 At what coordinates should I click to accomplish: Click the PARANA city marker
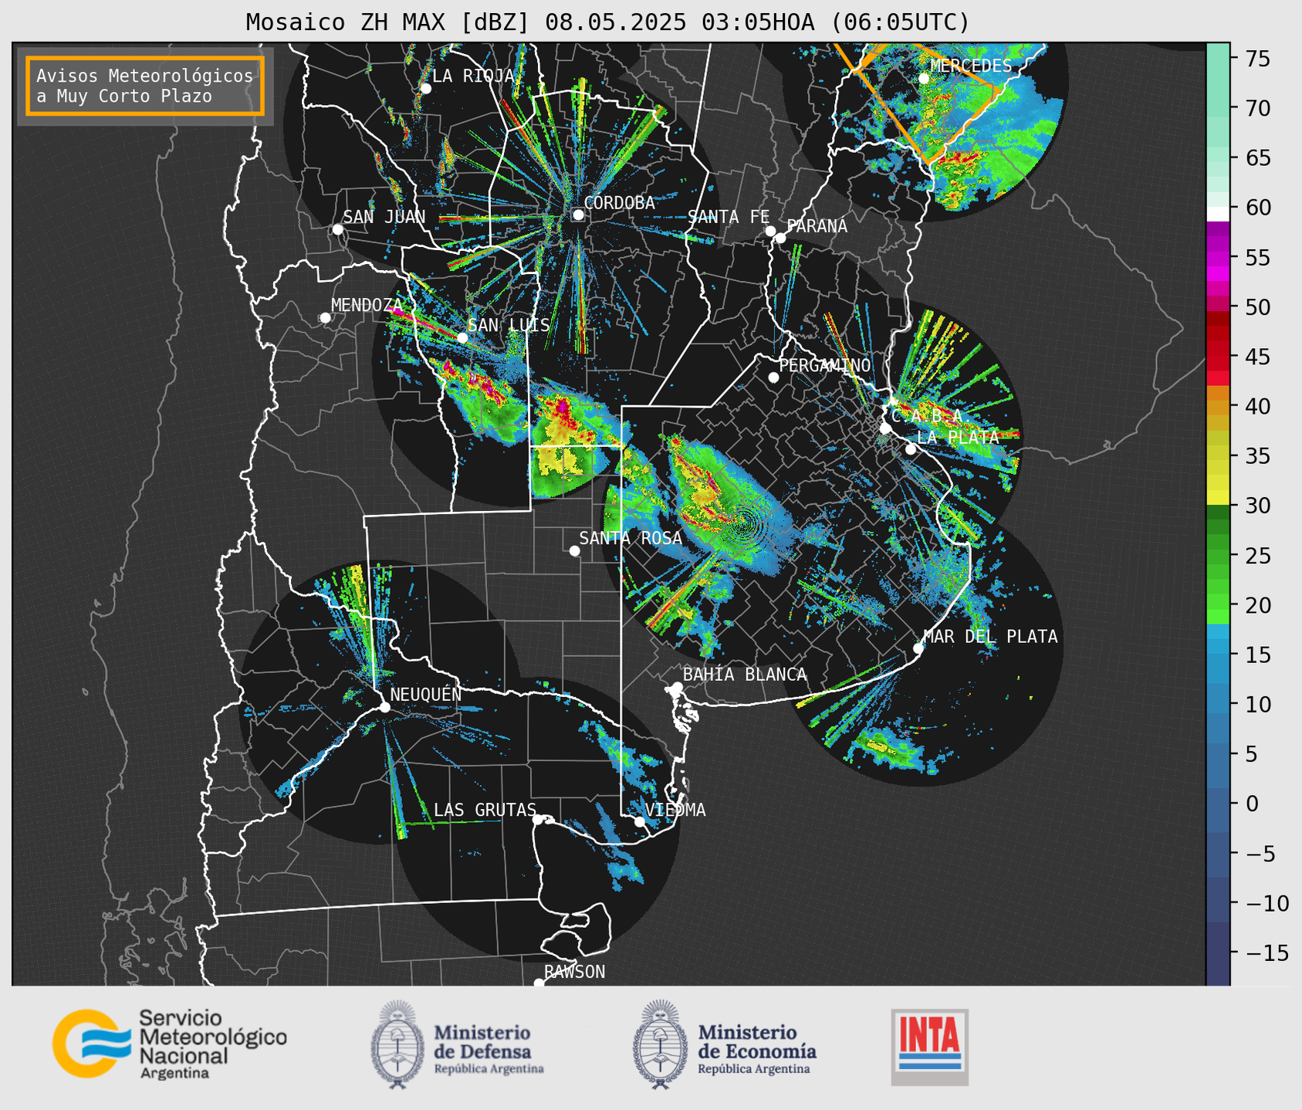780,238
